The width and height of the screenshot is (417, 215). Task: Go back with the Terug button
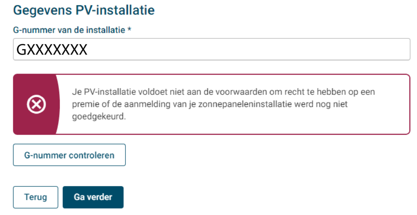tap(35, 198)
